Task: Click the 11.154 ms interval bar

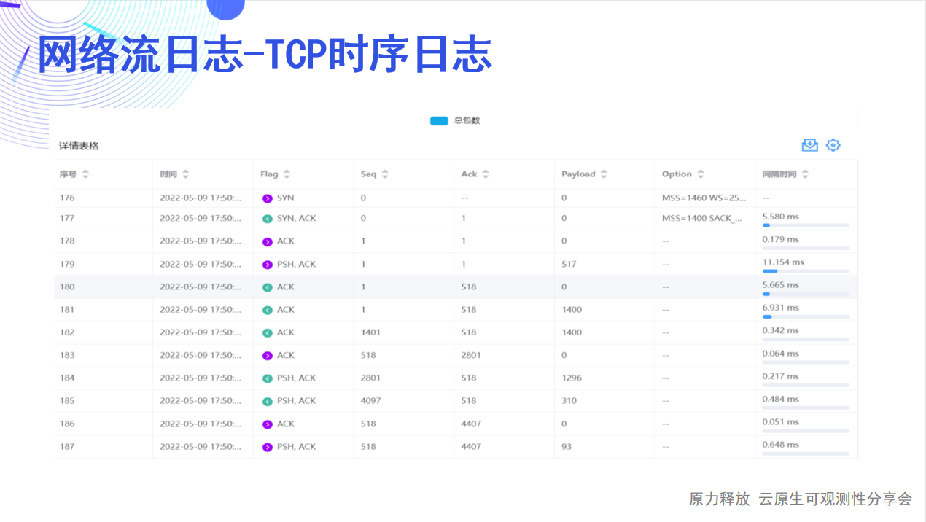Action: click(x=806, y=271)
